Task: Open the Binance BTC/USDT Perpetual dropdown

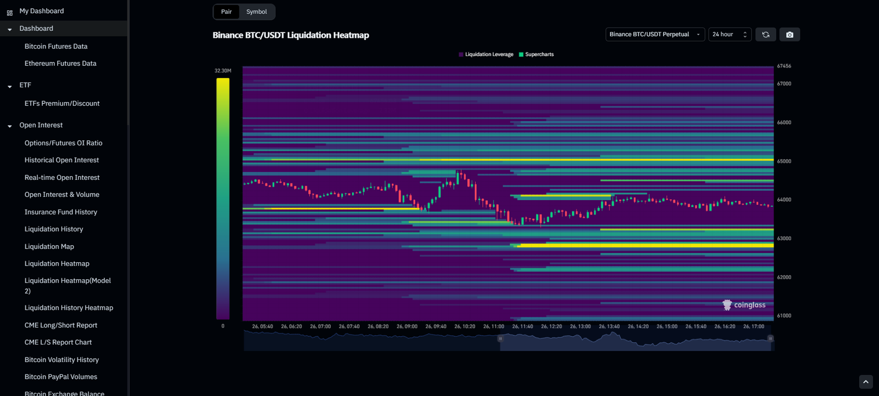Action: 655,35
